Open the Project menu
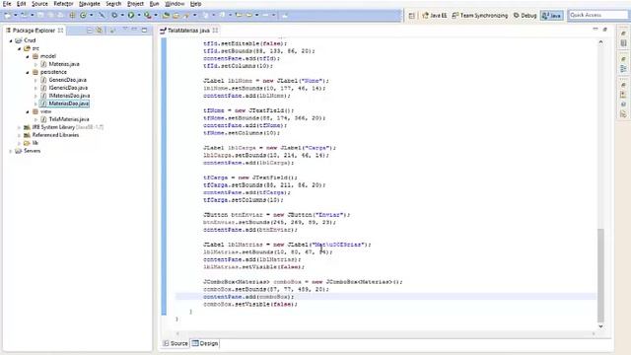 135,4
